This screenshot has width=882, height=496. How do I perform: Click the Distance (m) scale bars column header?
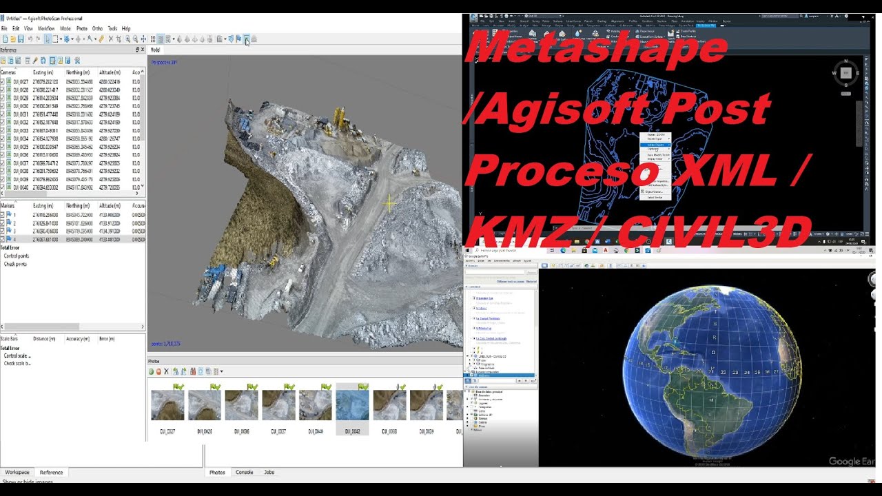point(44,339)
